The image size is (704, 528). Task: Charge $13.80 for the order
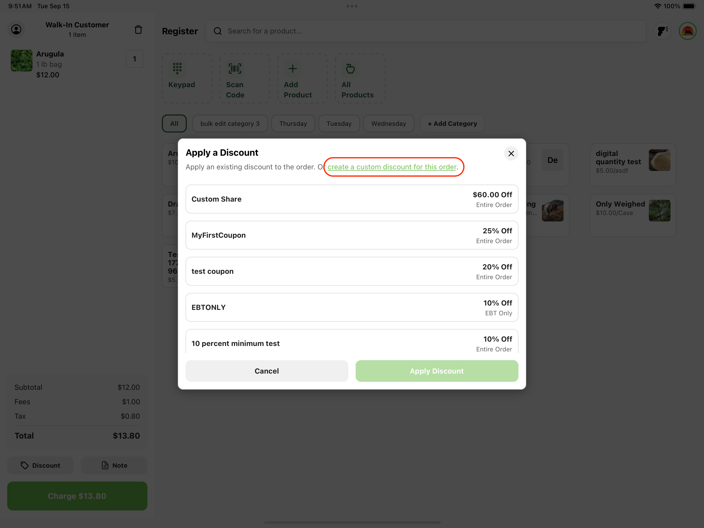(x=77, y=496)
